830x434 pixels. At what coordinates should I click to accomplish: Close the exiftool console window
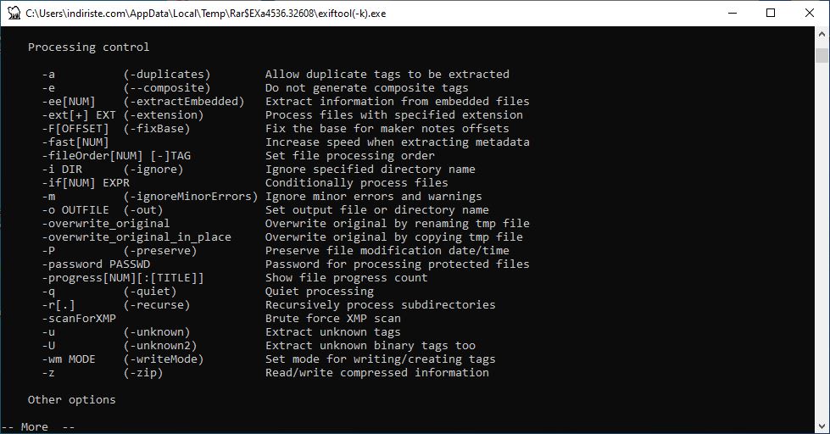(x=810, y=14)
